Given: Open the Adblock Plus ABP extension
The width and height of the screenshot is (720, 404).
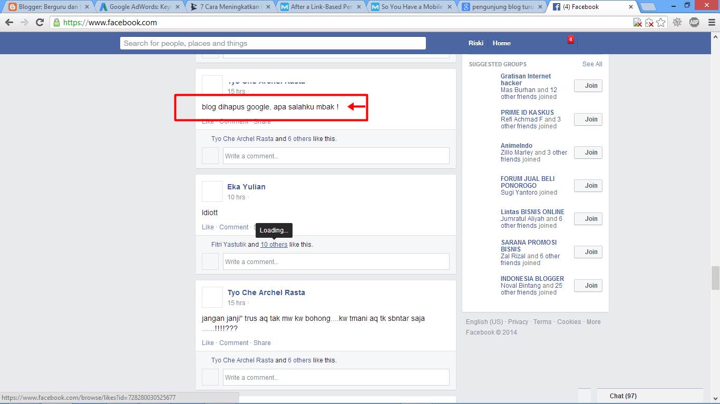Looking at the screenshot, I should (694, 22).
